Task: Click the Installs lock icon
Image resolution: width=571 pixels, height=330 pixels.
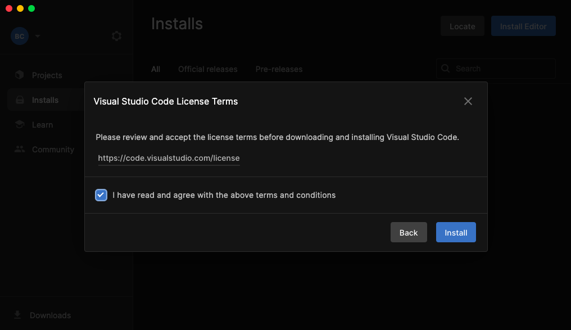Action: point(20,100)
